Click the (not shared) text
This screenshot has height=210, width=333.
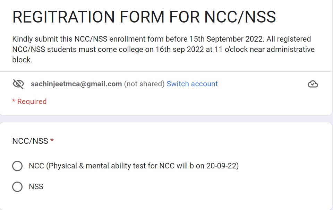click(144, 84)
